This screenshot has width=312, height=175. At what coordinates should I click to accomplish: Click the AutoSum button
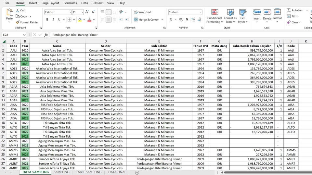[295, 10]
